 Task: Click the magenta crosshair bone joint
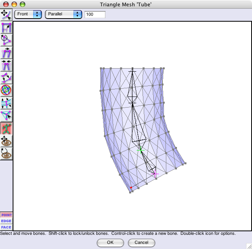[155, 174]
